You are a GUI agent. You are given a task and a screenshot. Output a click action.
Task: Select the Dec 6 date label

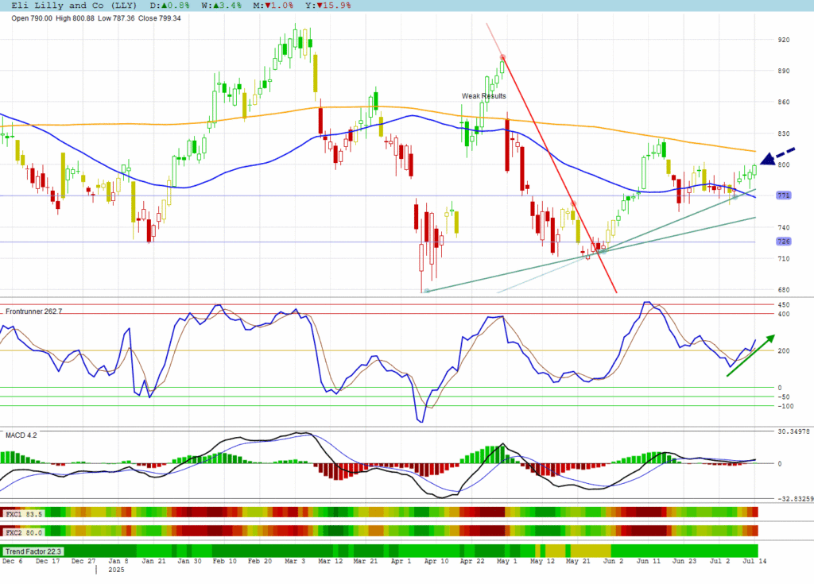(13, 561)
